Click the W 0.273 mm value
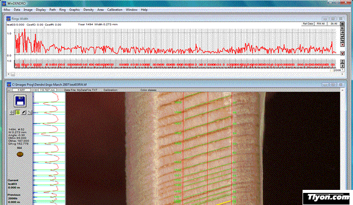The image size is (353, 205). 17,132
